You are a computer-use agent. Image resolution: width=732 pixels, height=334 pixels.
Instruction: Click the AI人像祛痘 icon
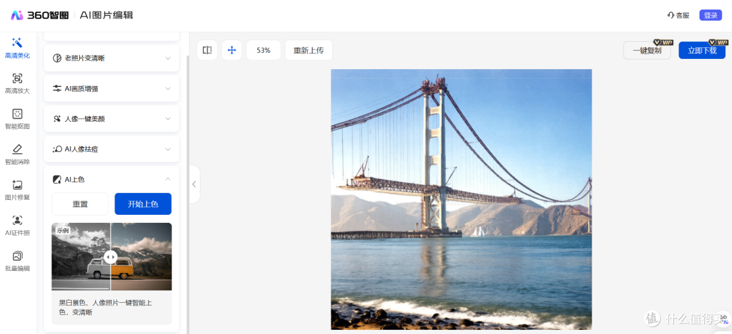tap(57, 149)
